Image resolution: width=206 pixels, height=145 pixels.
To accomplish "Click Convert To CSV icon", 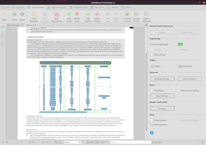I will [136, 14].
